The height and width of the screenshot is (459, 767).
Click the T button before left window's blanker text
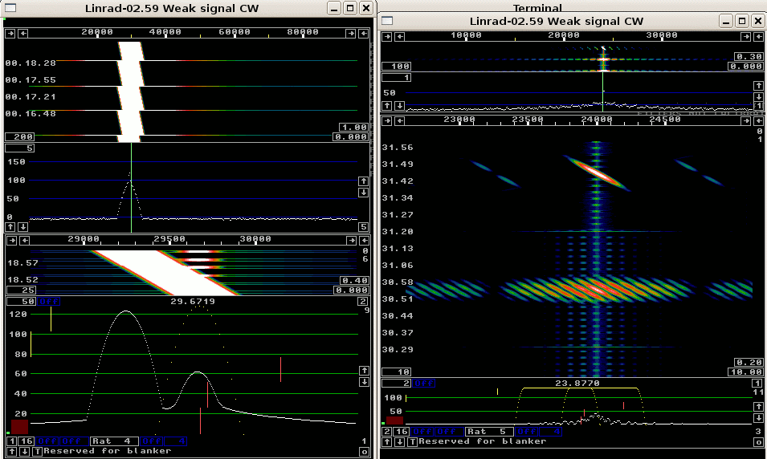click(x=37, y=451)
